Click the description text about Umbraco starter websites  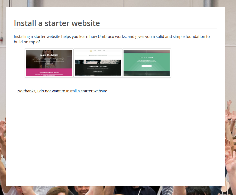[x=112, y=39]
